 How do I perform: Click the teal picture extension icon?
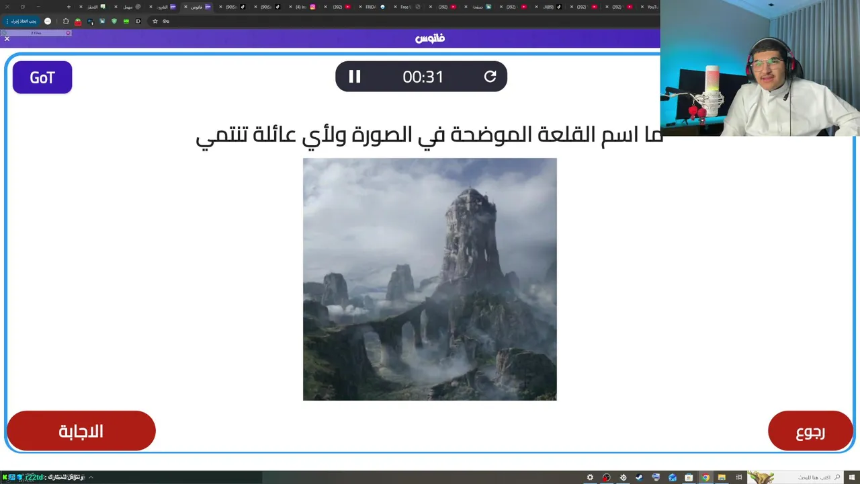click(102, 21)
